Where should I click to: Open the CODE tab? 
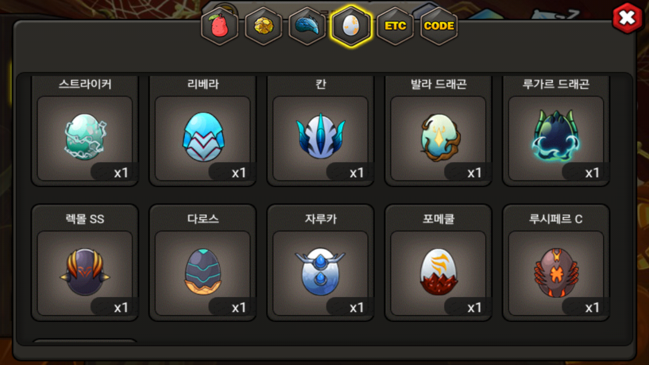(439, 26)
